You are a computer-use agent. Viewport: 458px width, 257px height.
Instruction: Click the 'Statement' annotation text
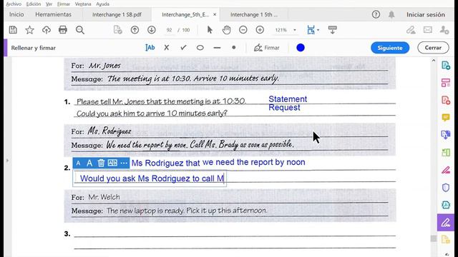288,99
